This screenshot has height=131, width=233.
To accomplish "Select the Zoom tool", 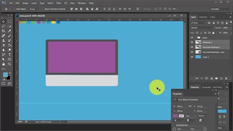I will [9, 64].
